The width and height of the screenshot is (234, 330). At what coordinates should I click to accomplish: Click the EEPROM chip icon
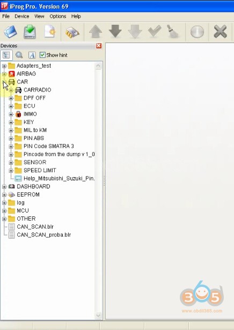pyautogui.click(x=12, y=195)
